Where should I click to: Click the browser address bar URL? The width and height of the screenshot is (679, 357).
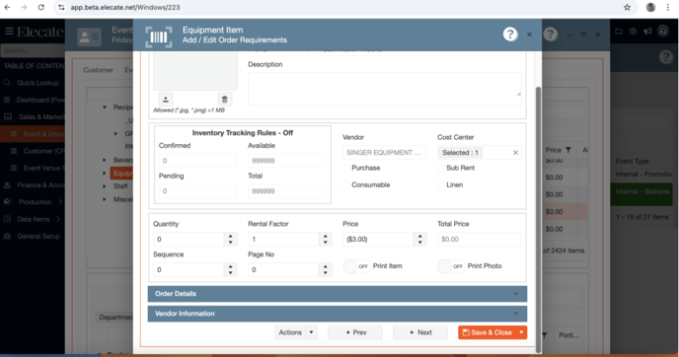[x=125, y=7]
